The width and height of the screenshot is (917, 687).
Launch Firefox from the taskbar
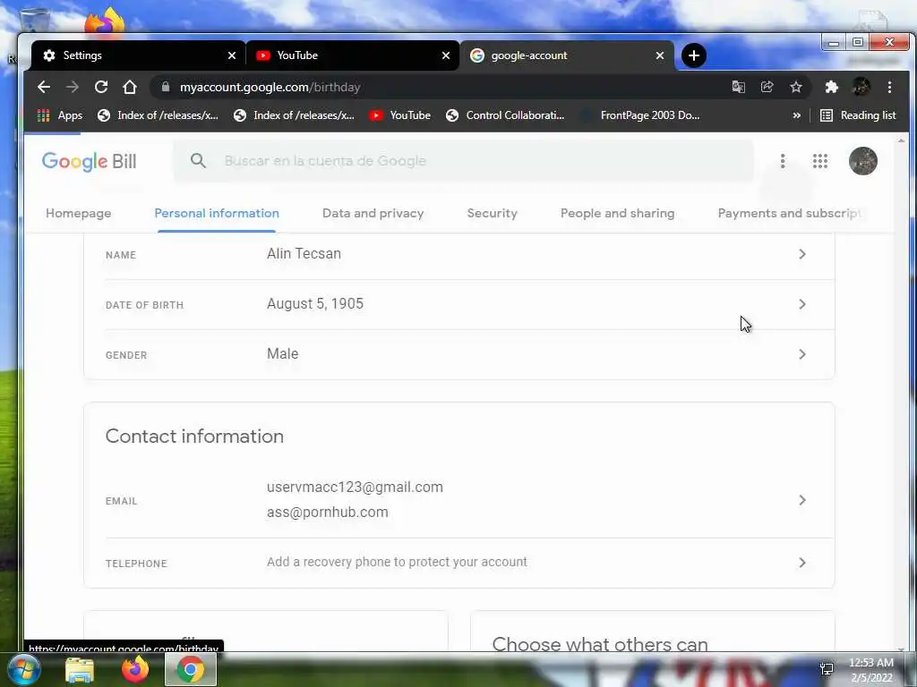click(x=135, y=669)
